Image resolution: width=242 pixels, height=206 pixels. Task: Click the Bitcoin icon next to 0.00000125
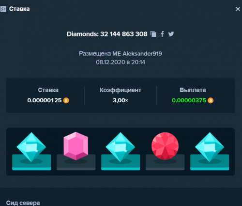point(66,100)
